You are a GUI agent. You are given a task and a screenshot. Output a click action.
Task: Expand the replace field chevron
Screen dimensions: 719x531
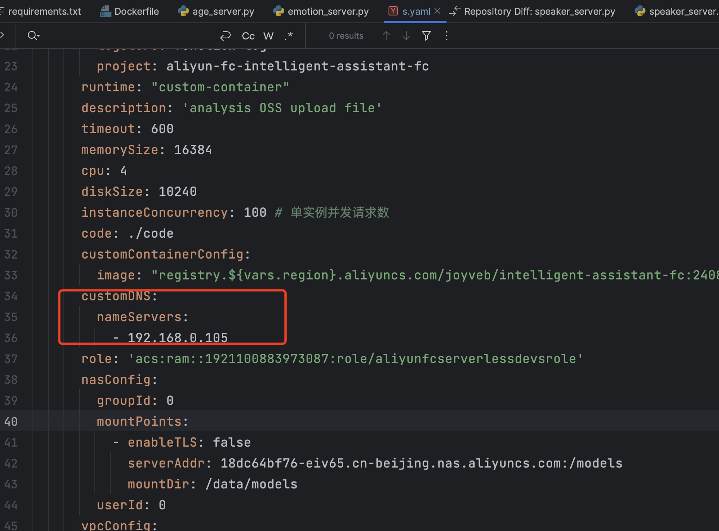[x=2, y=36]
